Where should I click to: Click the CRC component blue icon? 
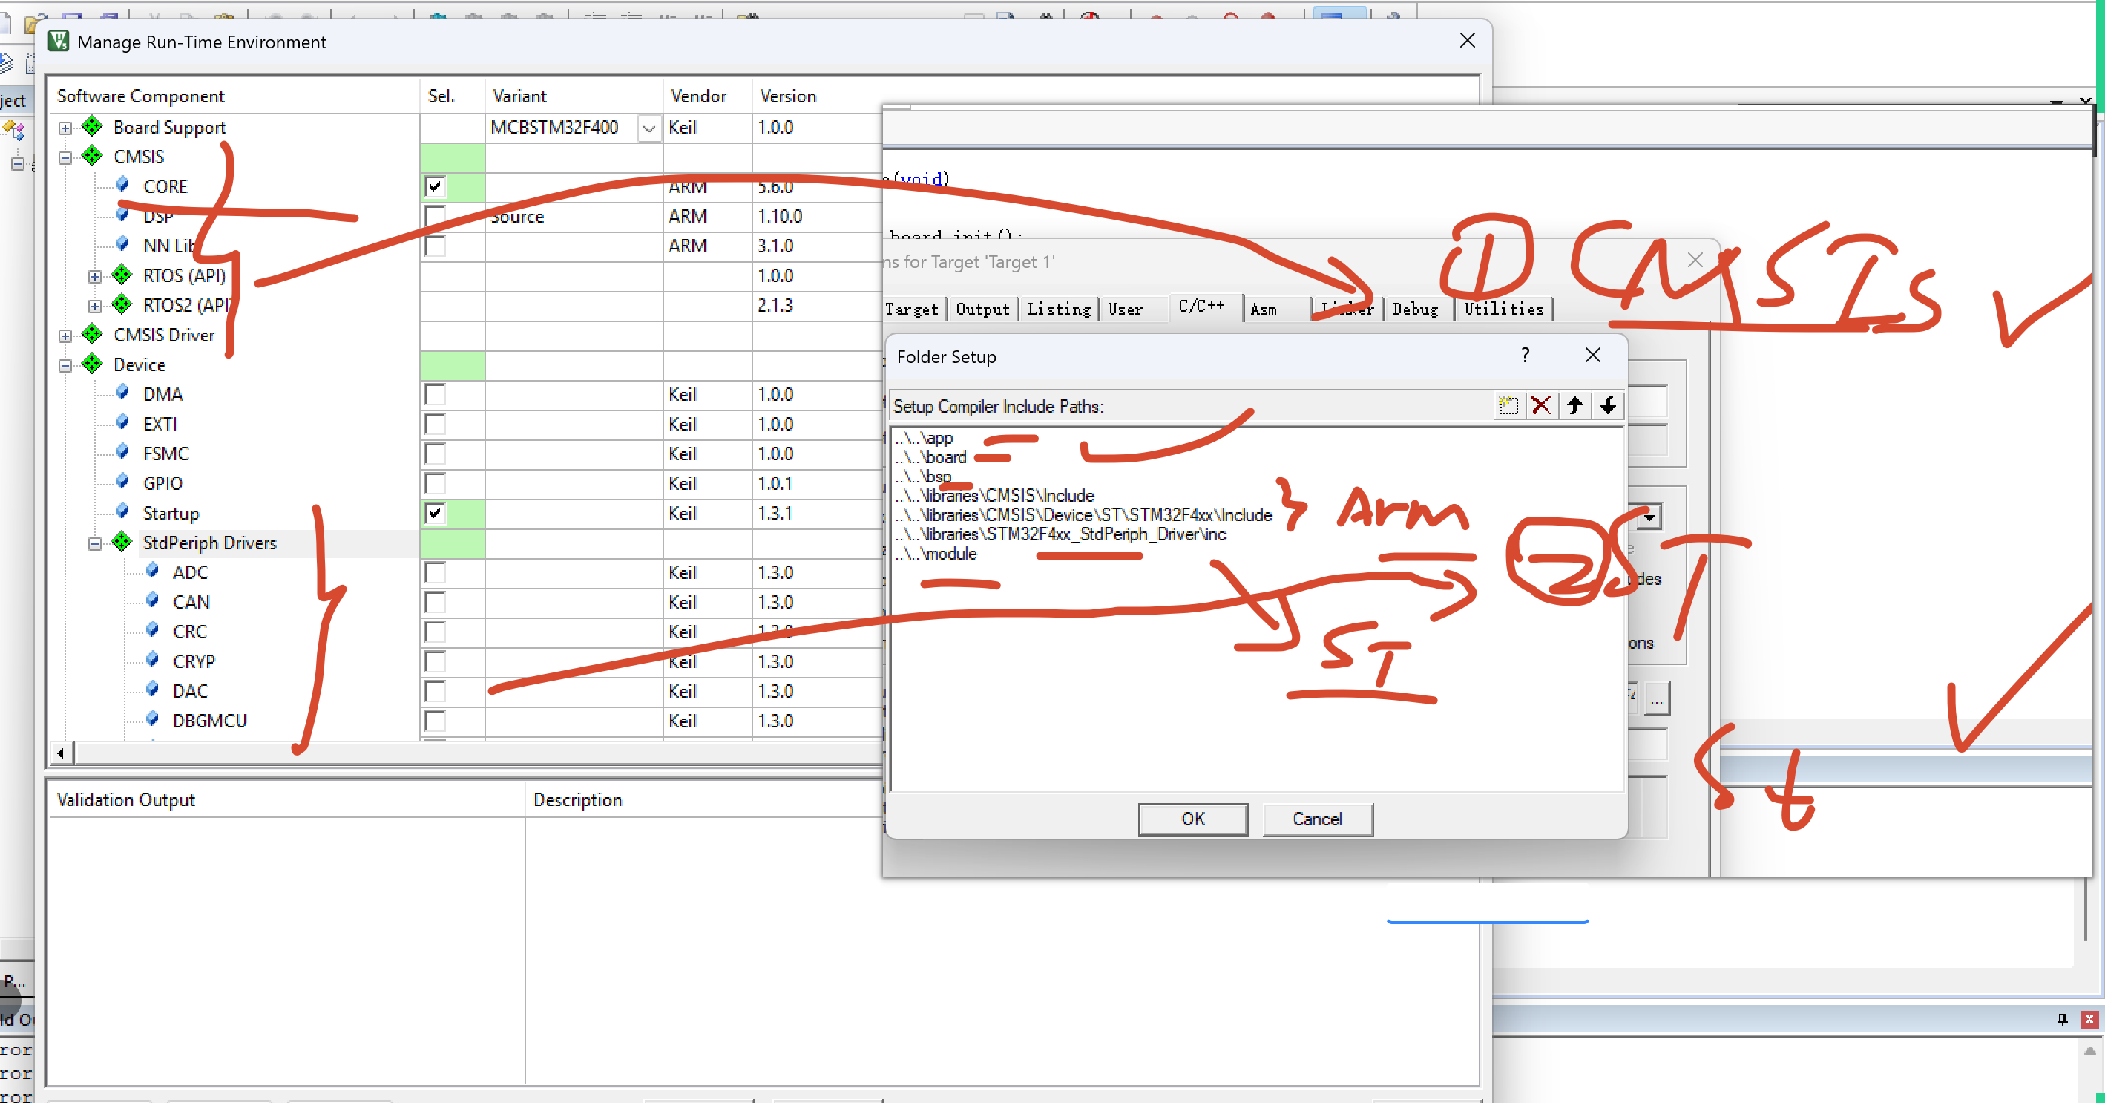152,630
